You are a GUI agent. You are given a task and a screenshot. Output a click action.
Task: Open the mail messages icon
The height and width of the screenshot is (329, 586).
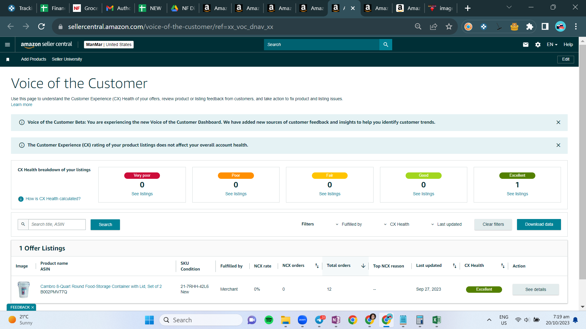point(526,44)
